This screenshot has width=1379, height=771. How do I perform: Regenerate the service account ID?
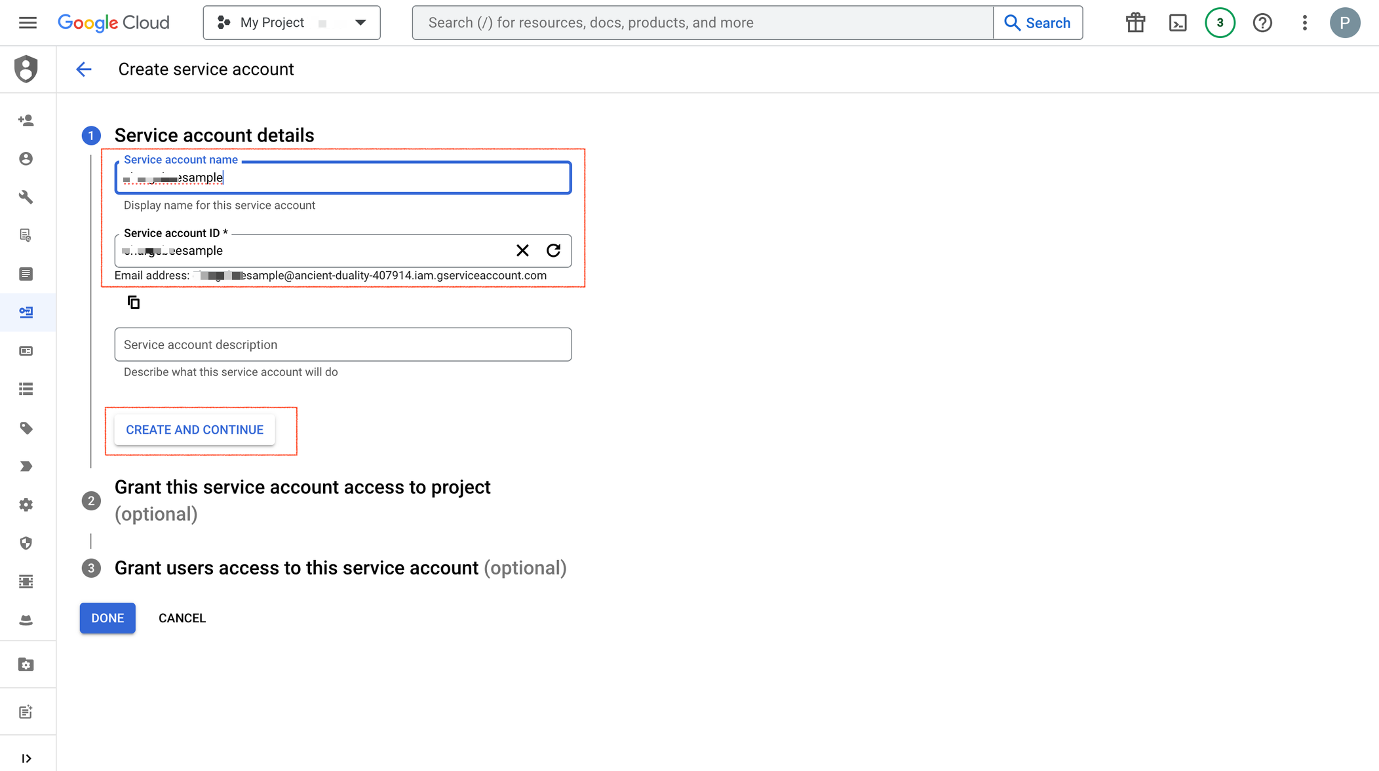click(x=553, y=251)
